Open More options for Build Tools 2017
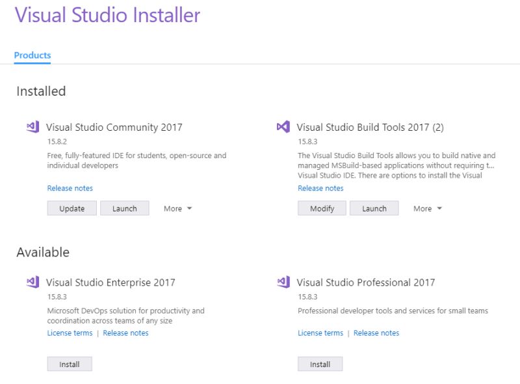The width and height of the screenshot is (520, 384). pos(422,208)
